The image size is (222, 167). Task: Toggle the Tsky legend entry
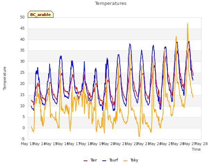click(x=131, y=160)
